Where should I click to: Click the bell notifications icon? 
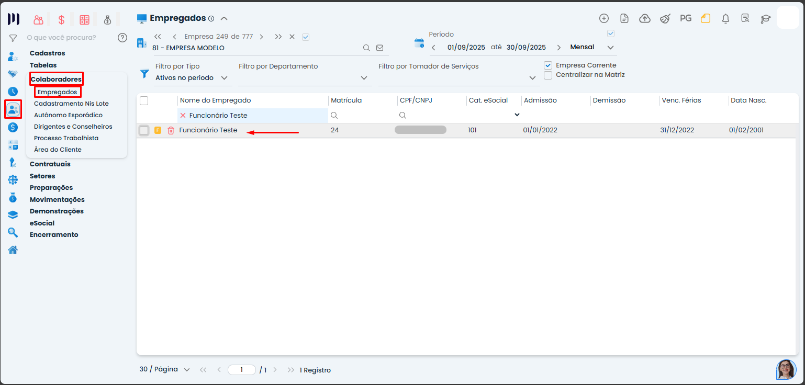point(725,18)
